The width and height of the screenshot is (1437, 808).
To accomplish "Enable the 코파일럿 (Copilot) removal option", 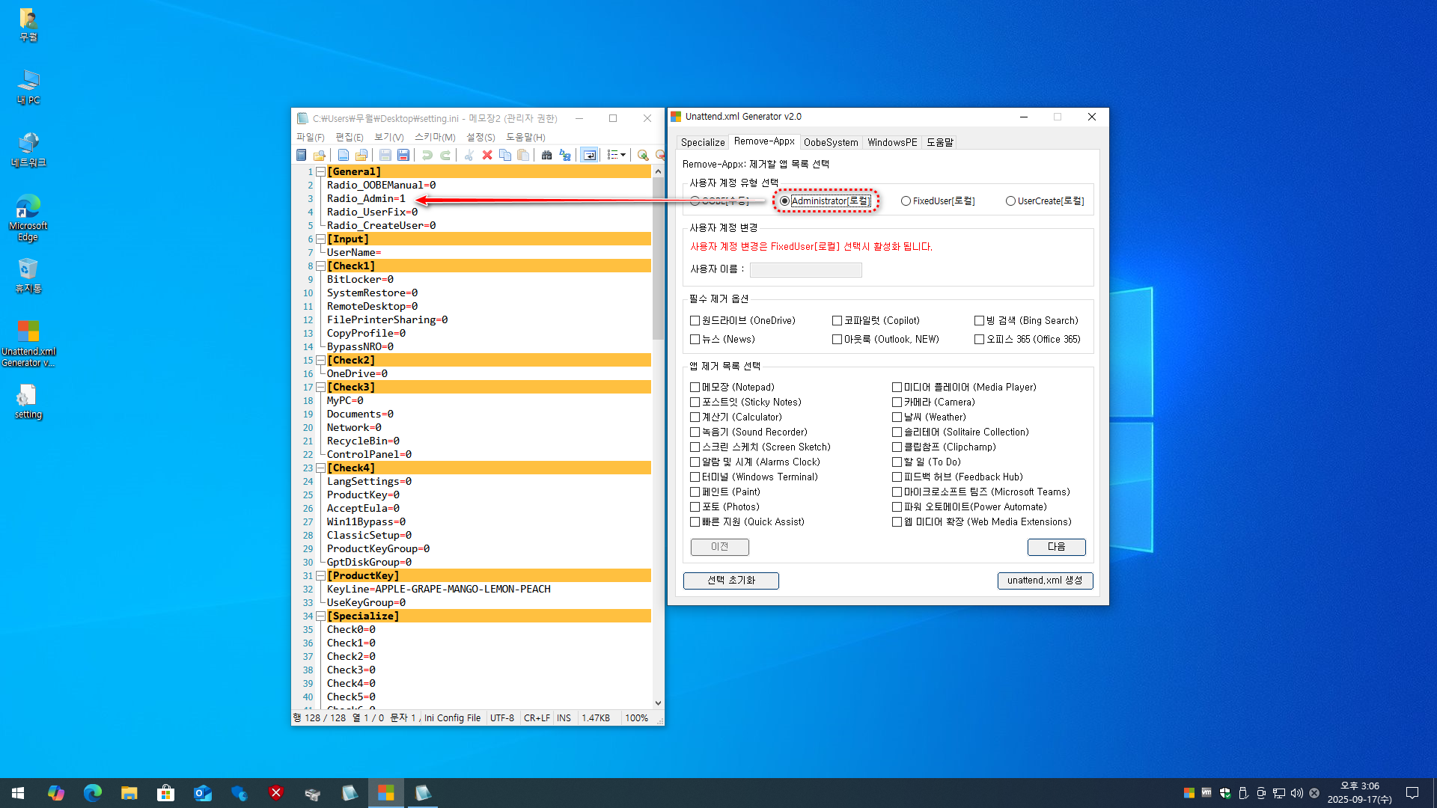I will coord(837,321).
